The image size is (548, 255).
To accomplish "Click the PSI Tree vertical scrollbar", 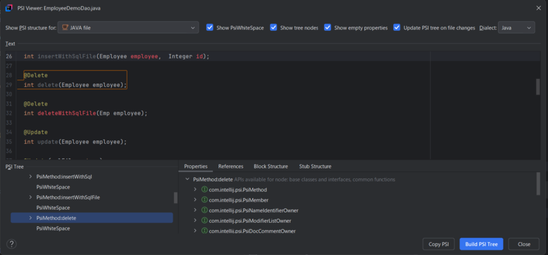I will tap(175, 197).
